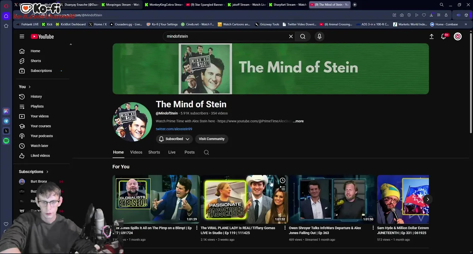This screenshot has height=254, width=473.
Task: Open YouTube notifications bell
Action: tap(444, 36)
